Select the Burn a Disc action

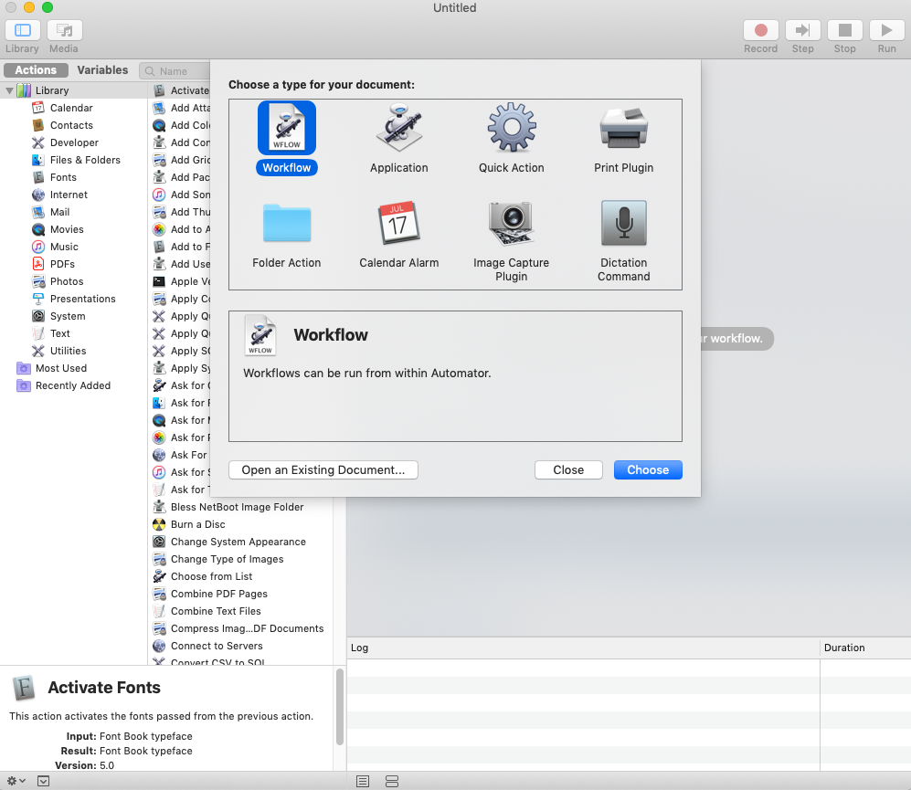point(197,525)
